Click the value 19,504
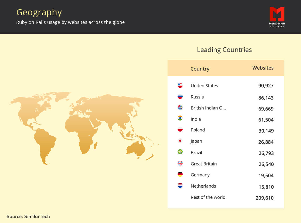The image size is (301, 223). pos(266,176)
